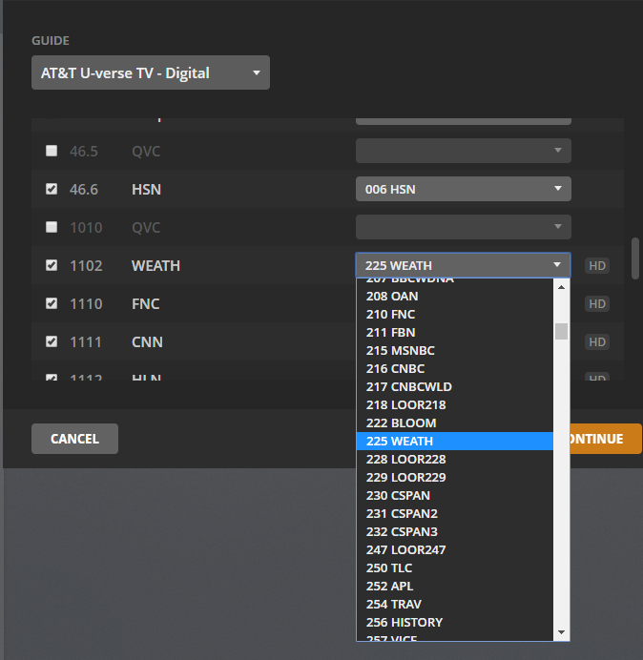Open the 006 HSN mapping dropdown
This screenshot has width=643, height=660.
pos(464,189)
